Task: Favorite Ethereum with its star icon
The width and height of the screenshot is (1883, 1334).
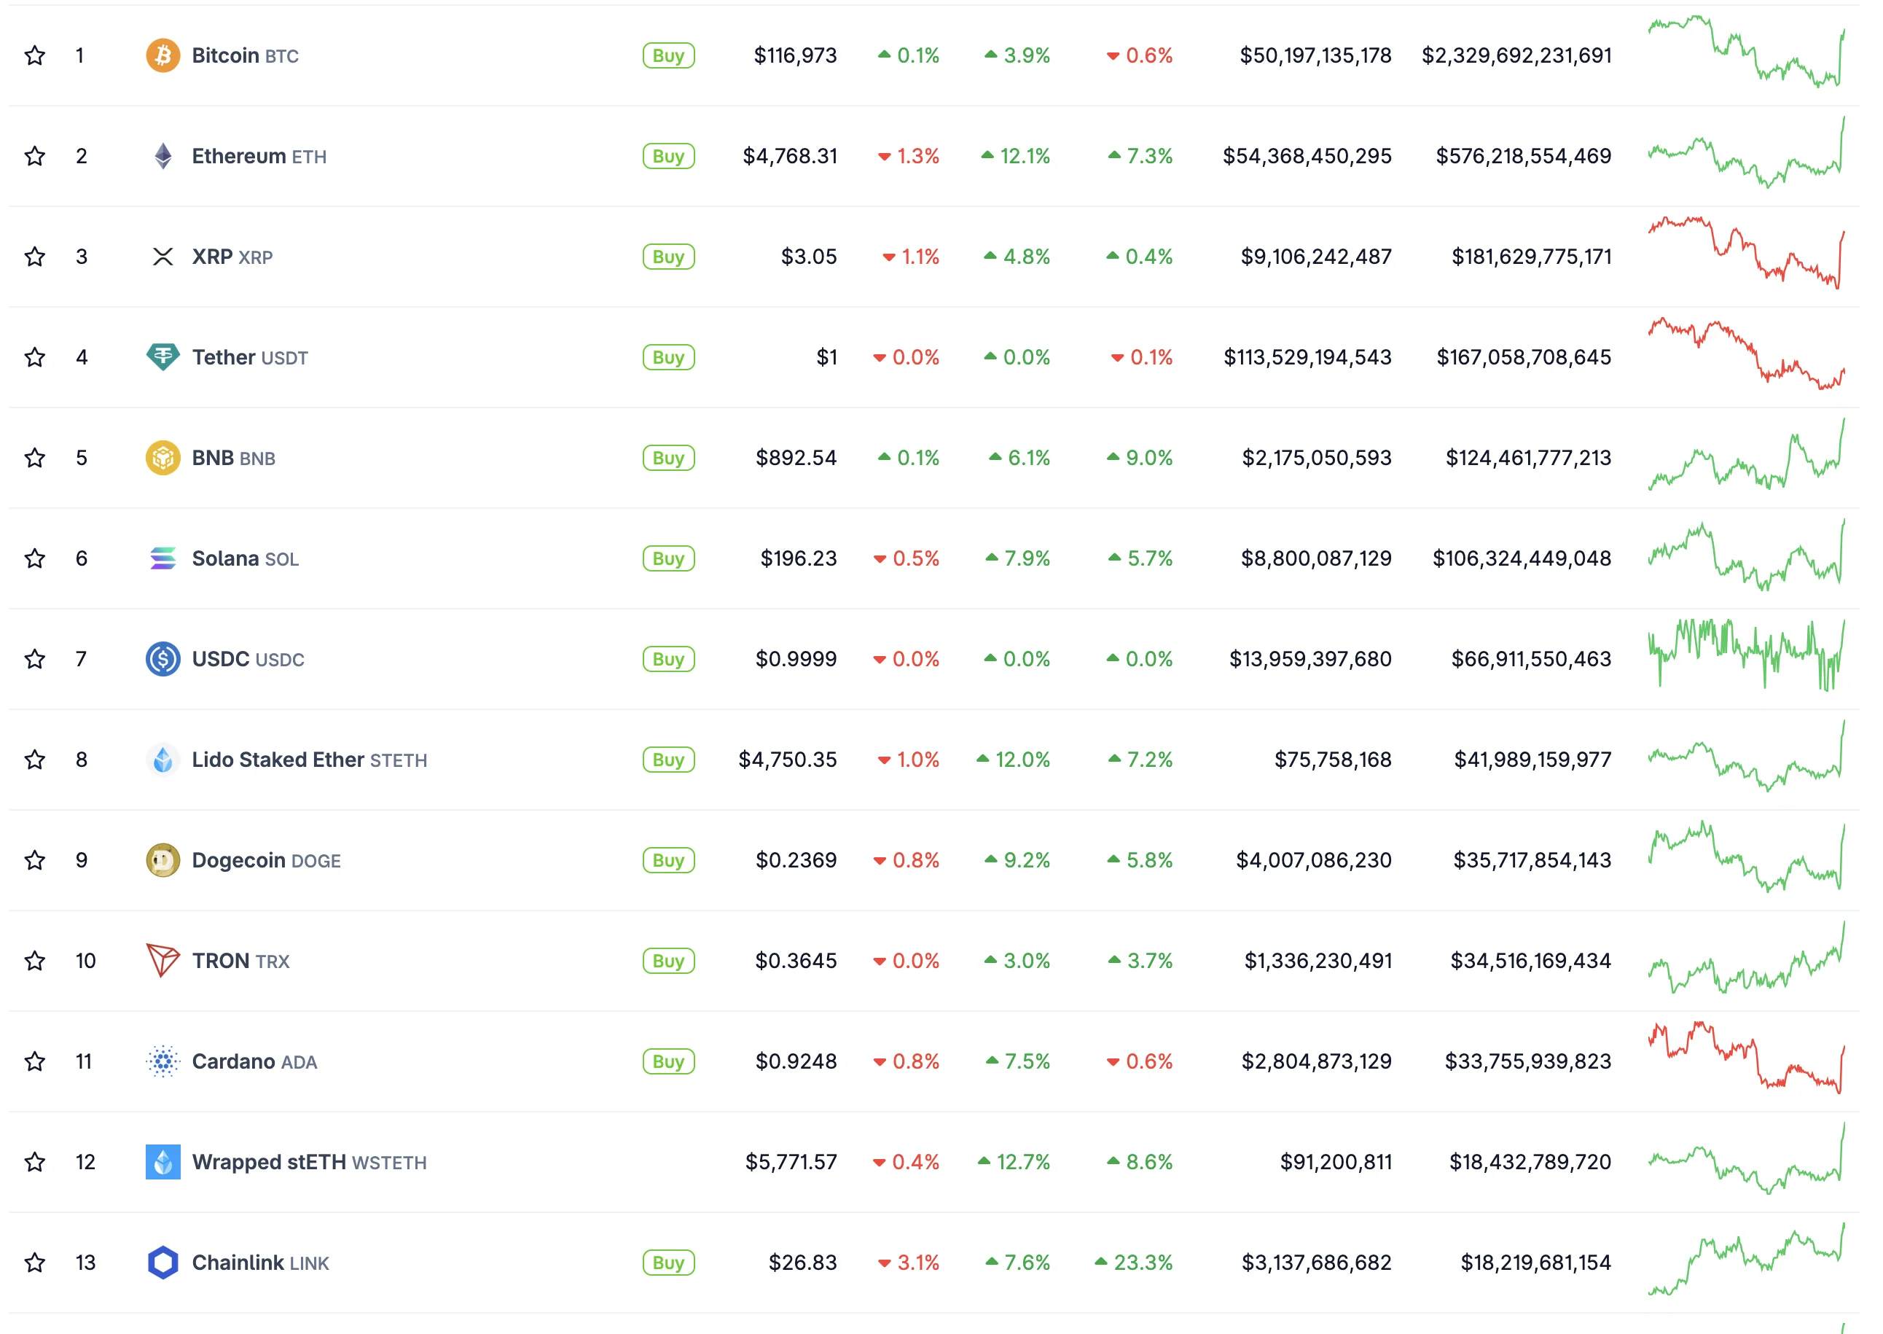Action: pos(34,156)
